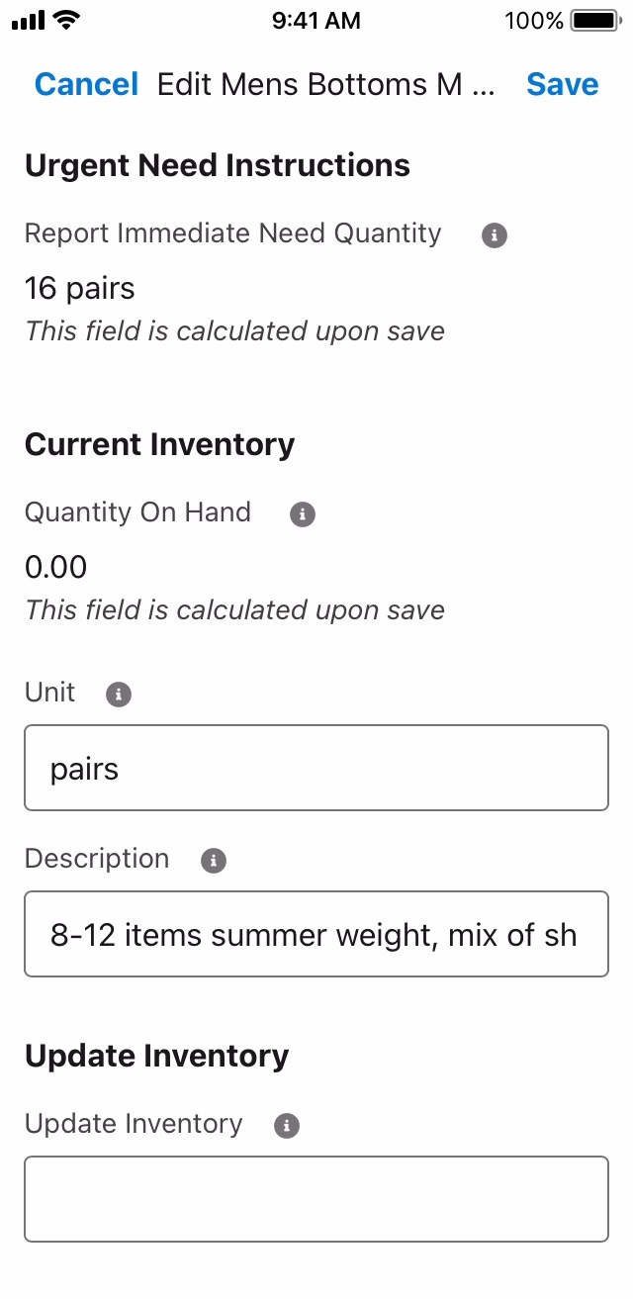The width and height of the screenshot is (633, 1299).
Task: Show help for Quantity On Hand
Action: click(x=303, y=514)
